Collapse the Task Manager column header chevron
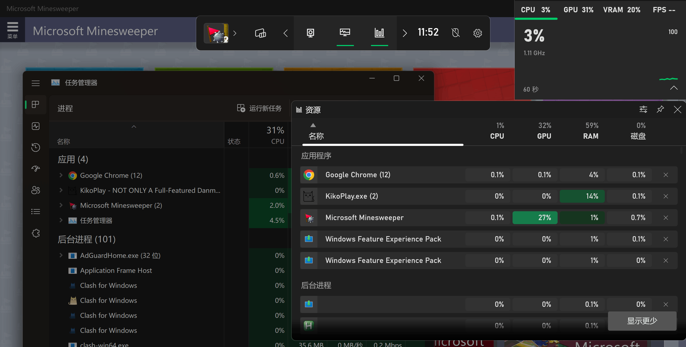 134,127
